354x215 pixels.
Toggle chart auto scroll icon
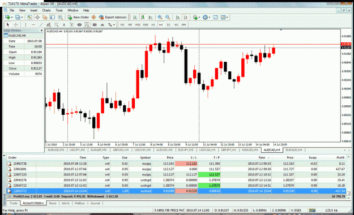point(178,17)
